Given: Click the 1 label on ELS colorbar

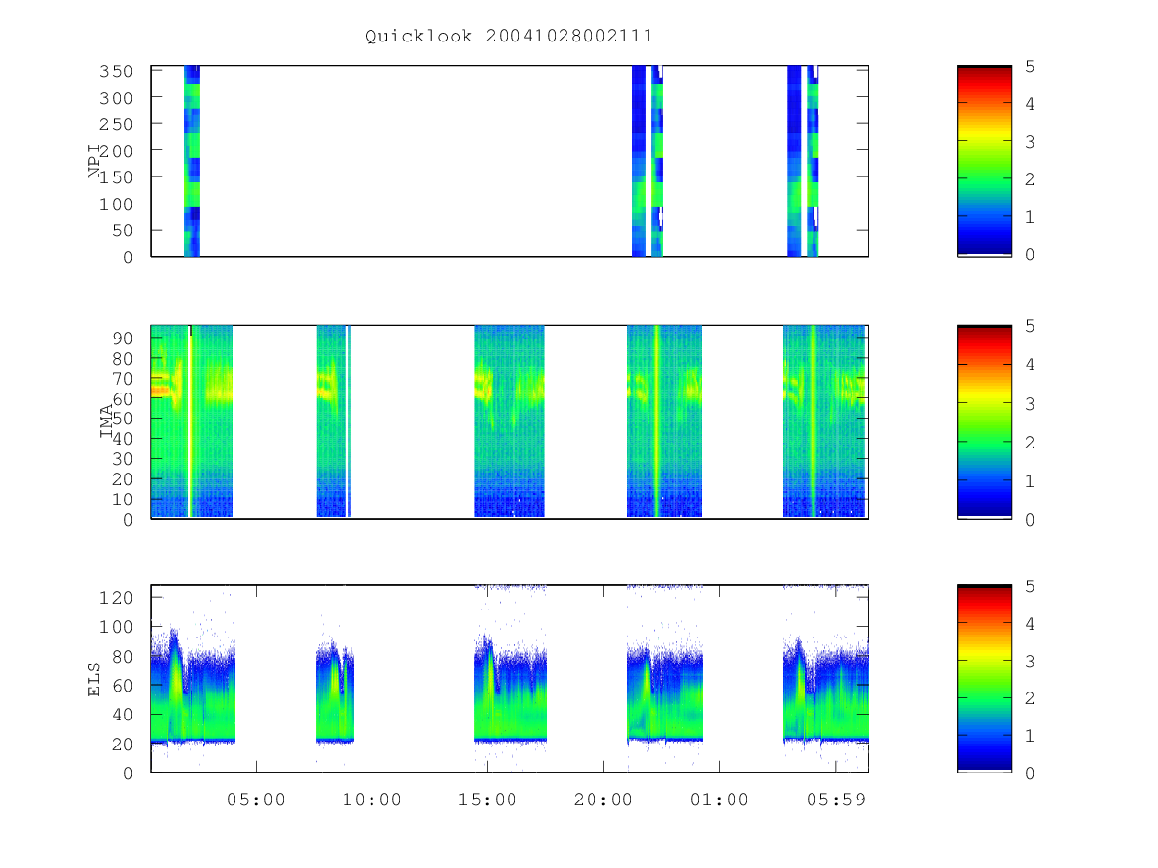Looking at the screenshot, I should click(1030, 736).
